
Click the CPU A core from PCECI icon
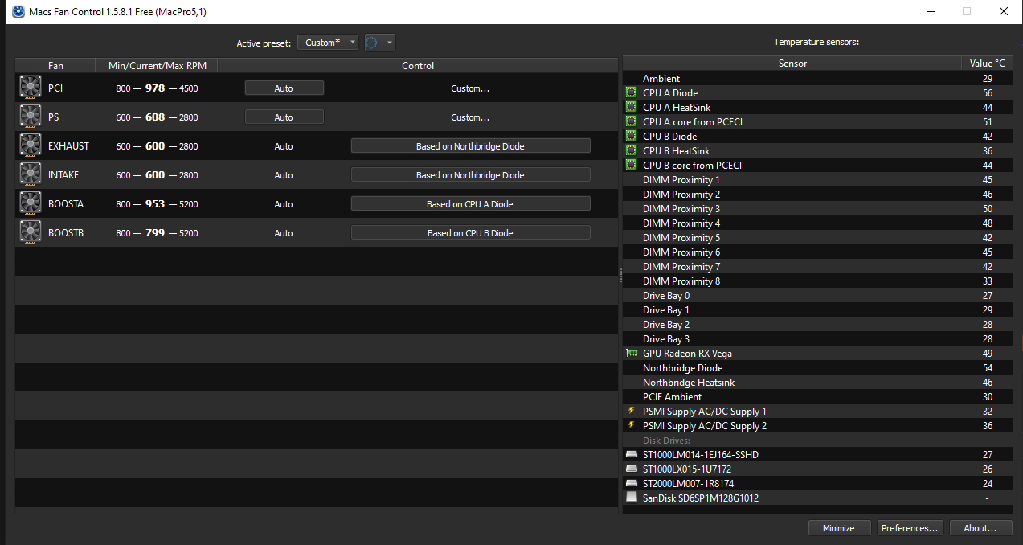tap(631, 122)
